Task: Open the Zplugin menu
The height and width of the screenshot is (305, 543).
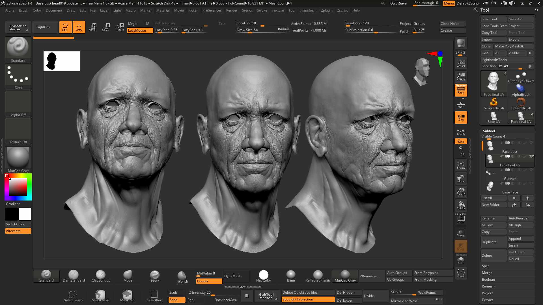Action: pyautogui.click(x=327, y=10)
